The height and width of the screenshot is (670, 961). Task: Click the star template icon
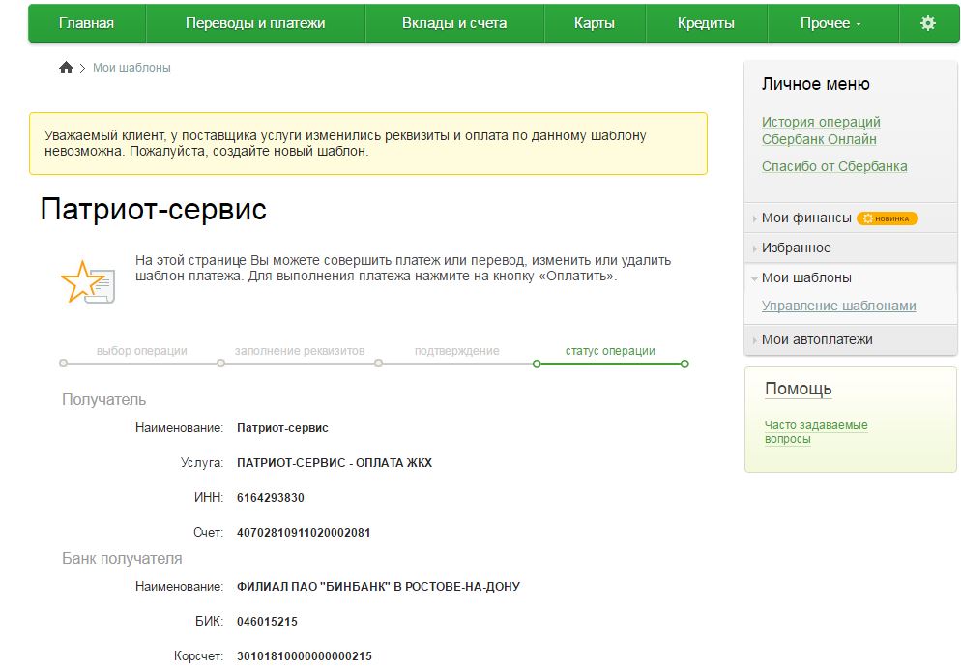(88, 281)
